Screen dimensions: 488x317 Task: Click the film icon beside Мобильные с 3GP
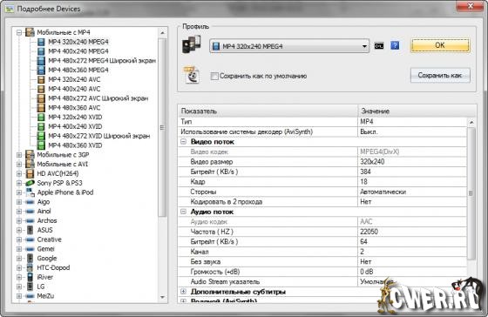[30, 155]
